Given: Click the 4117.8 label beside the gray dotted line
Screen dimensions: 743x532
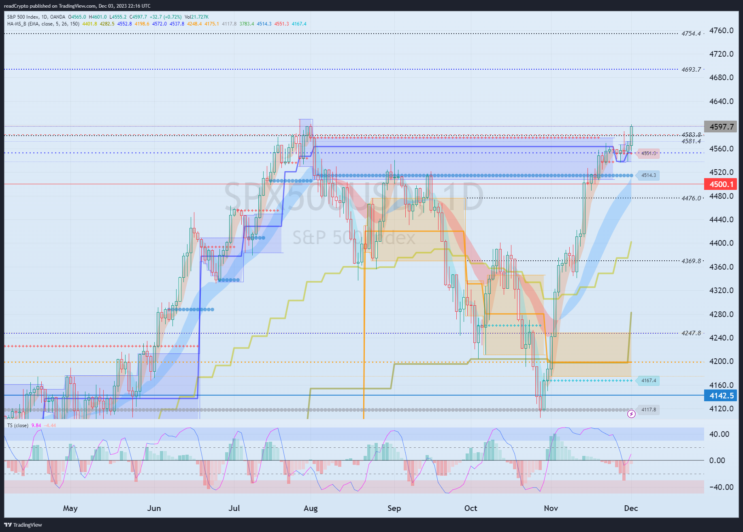Looking at the screenshot, I should [649, 410].
